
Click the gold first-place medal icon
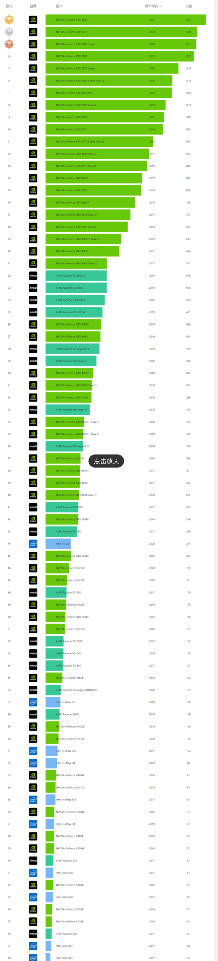point(9,19)
